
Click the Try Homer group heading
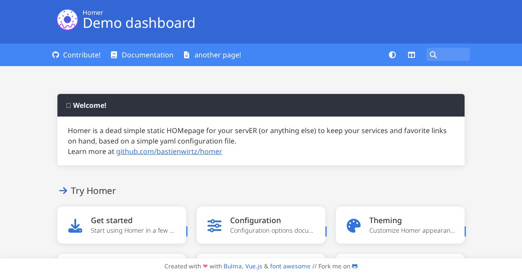pyautogui.click(x=93, y=190)
